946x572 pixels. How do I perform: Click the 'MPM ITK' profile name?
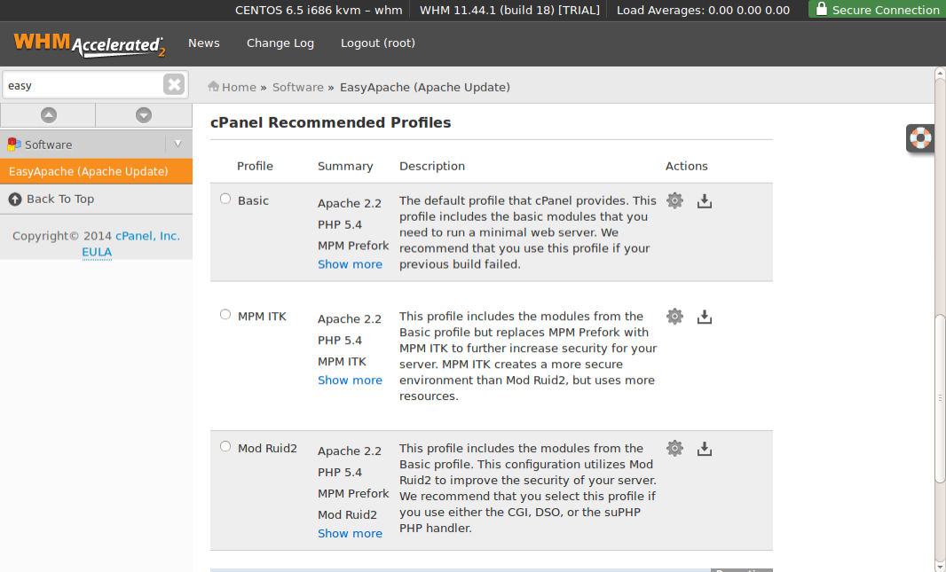(x=263, y=317)
